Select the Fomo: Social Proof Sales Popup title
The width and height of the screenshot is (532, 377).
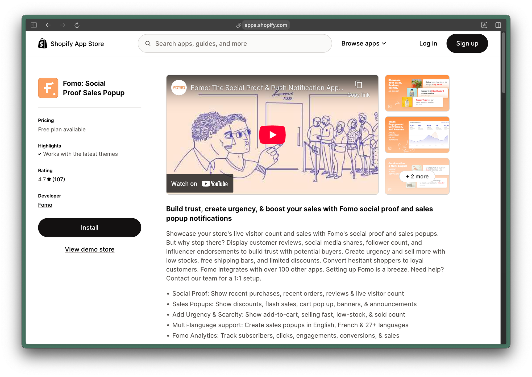94,88
